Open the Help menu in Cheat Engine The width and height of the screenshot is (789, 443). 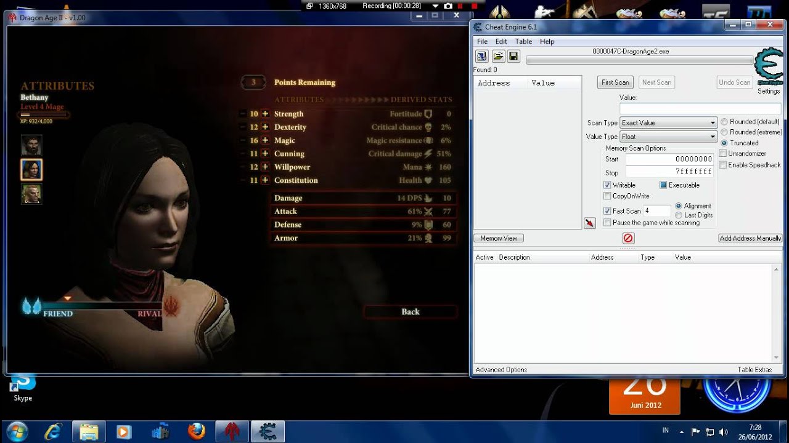tap(547, 41)
